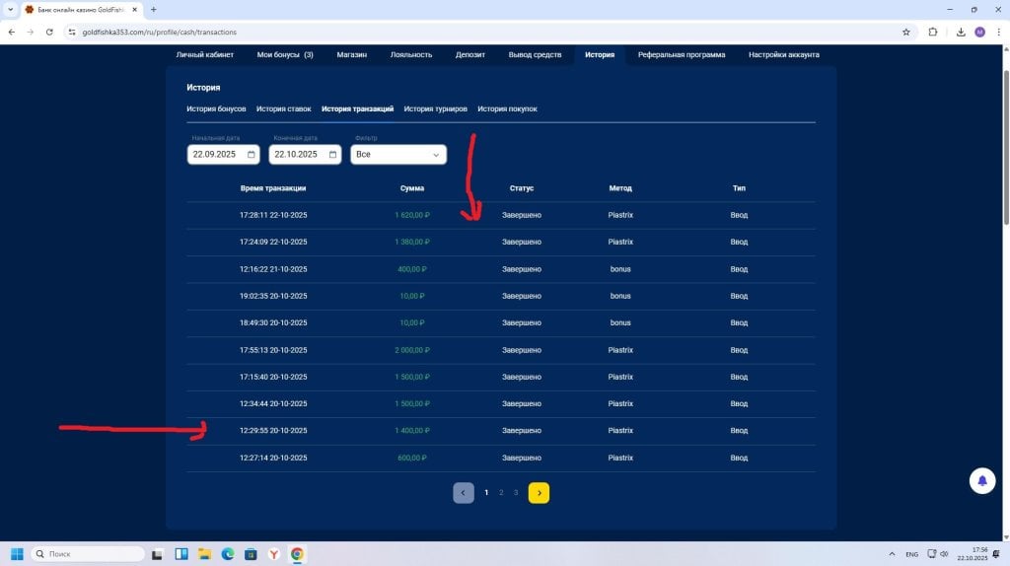Open browser downloads icon

961,32
